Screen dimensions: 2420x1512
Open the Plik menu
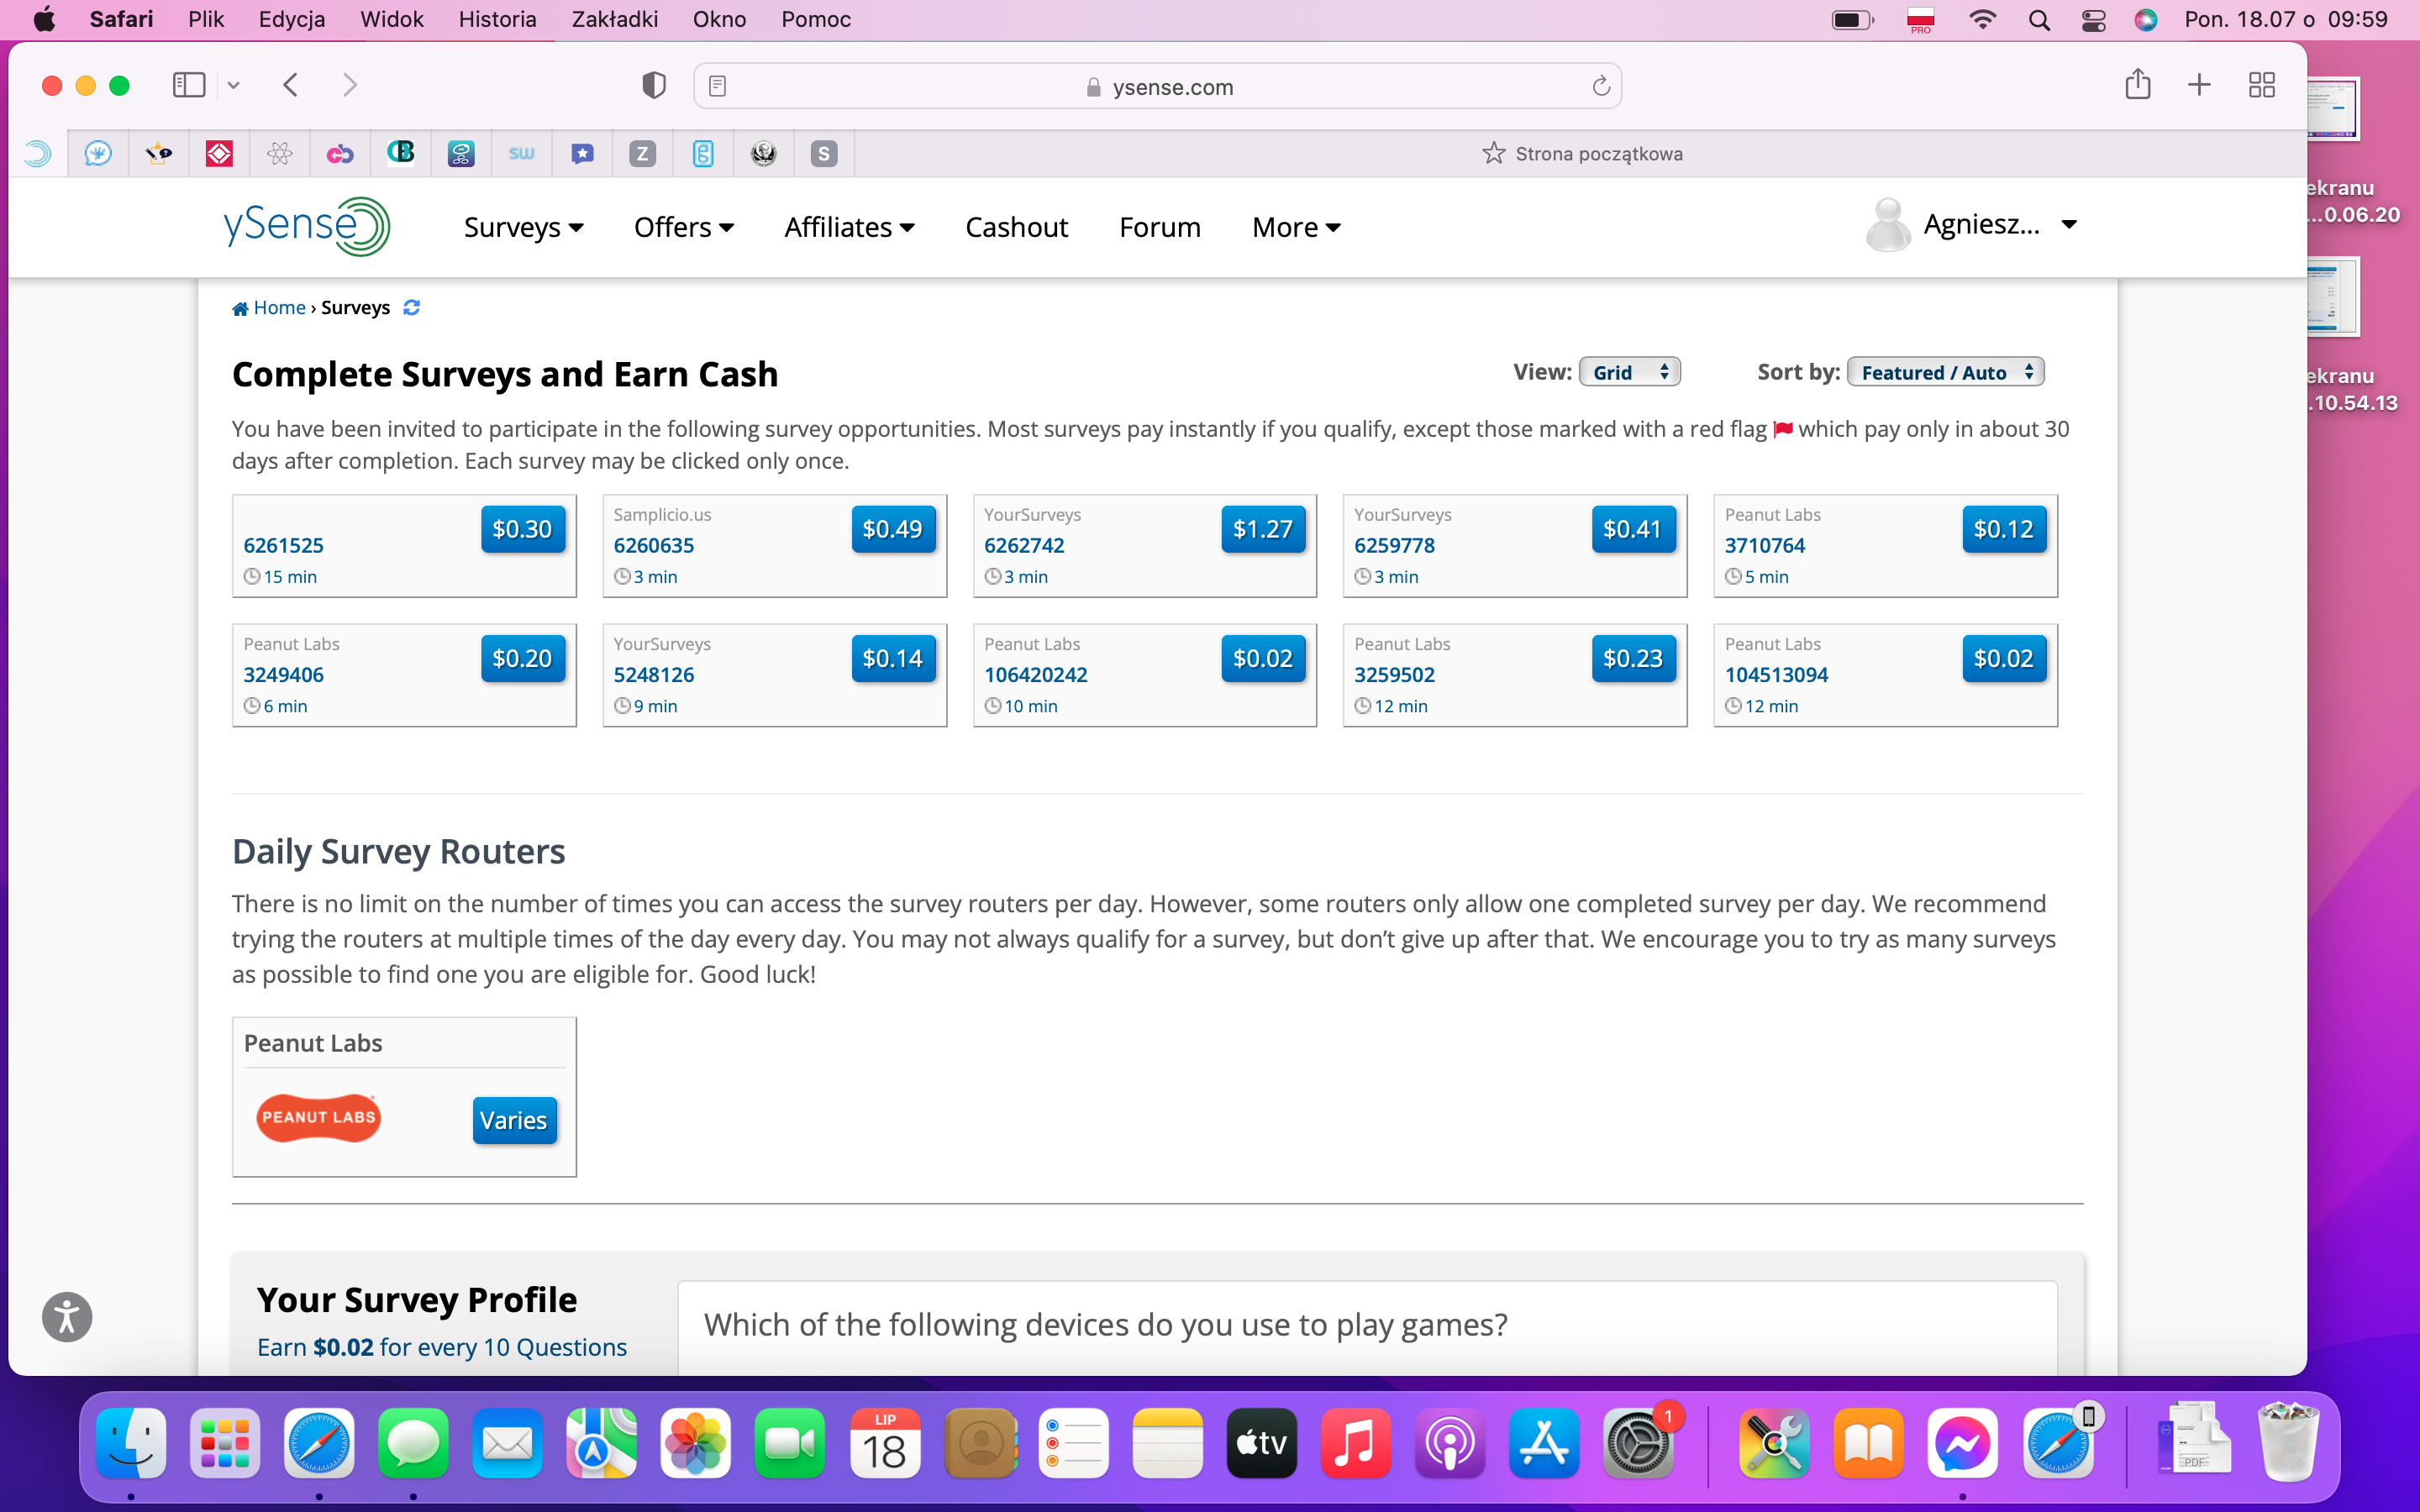[206, 19]
